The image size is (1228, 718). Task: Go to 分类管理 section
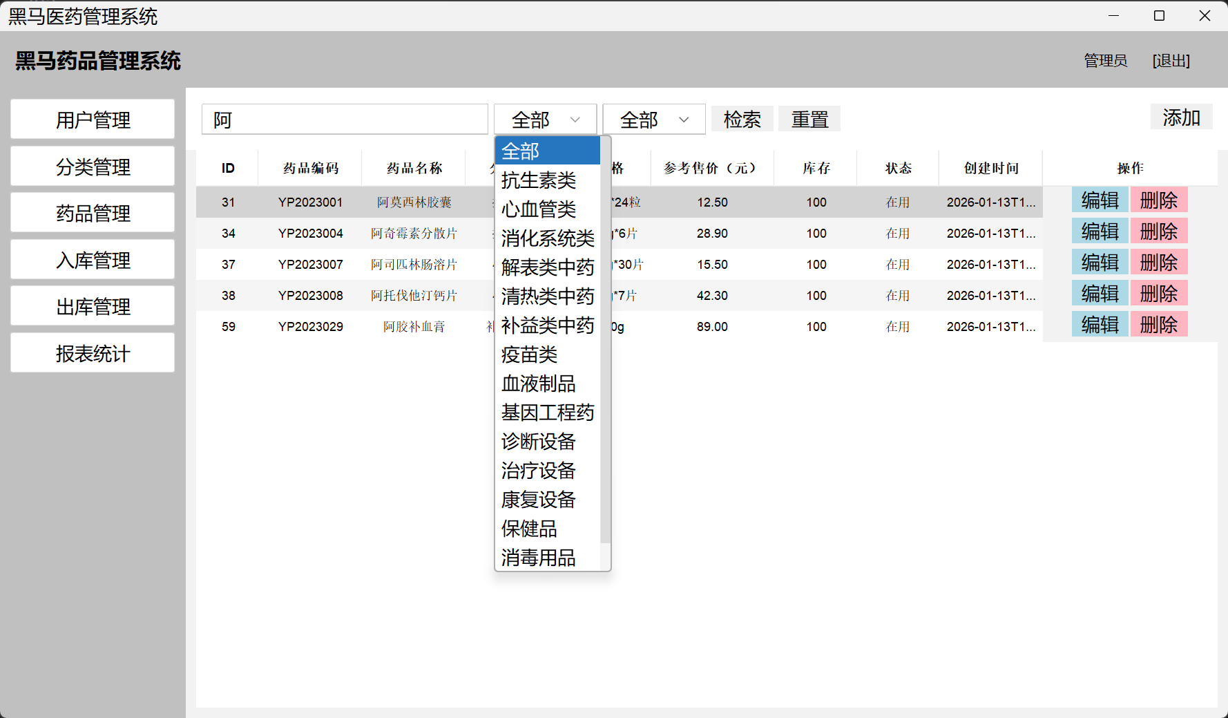93,167
